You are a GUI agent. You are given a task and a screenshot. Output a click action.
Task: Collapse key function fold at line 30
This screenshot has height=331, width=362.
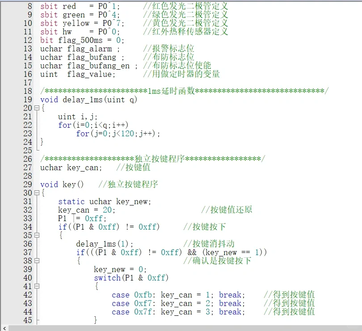point(37,193)
